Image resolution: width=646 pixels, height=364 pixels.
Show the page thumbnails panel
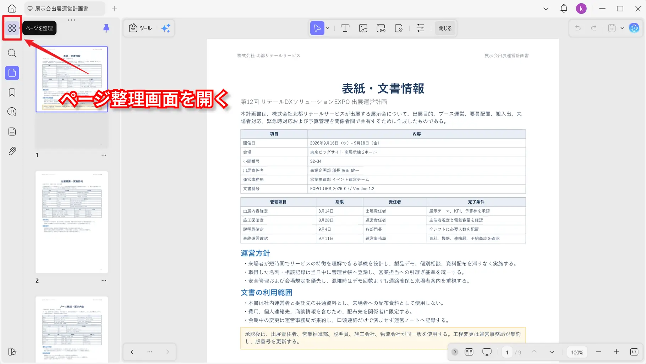click(x=12, y=73)
